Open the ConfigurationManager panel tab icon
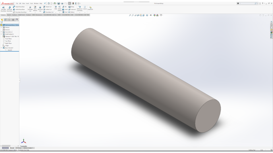The width and height of the screenshot is (273, 153). (9, 20)
